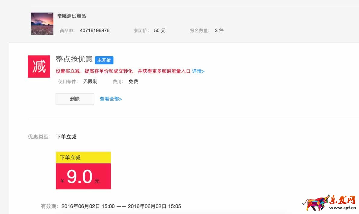This screenshot has width=359, height=214.
Task: Click the 参团价 50元 price value
Action: point(159,30)
